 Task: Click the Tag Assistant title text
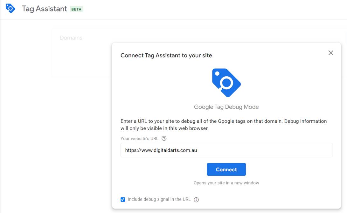[x=44, y=9]
